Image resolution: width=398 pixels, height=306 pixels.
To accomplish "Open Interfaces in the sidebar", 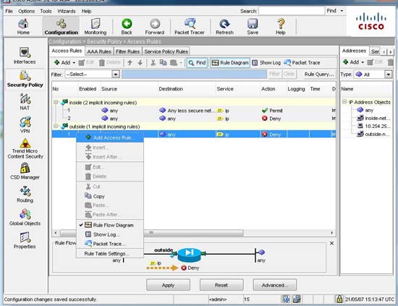I will coord(25,56).
